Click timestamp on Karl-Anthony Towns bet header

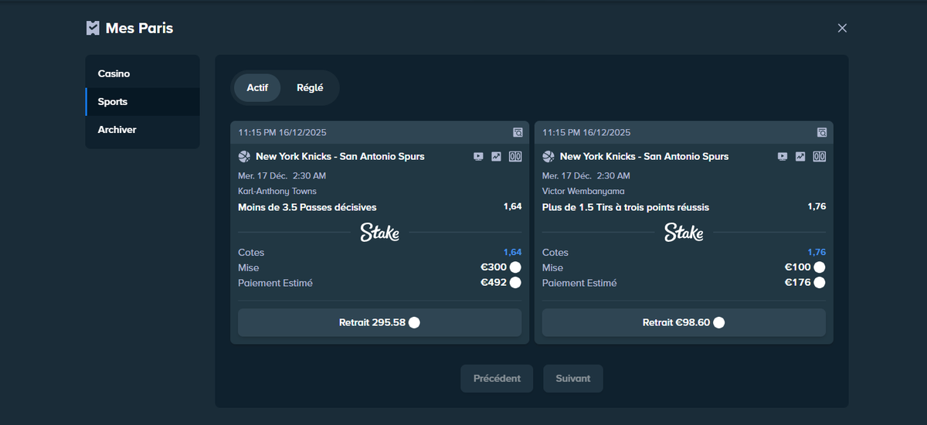coord(282,132)
